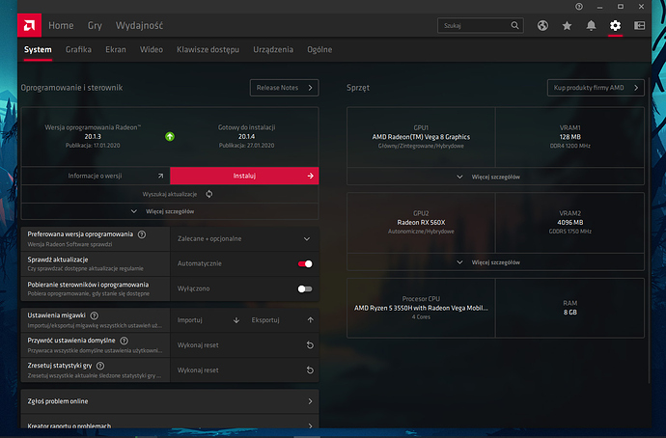Click Wykonaj reset for game statistics
666x438 pixels.
pyautogui.click(x=244, y=370)
